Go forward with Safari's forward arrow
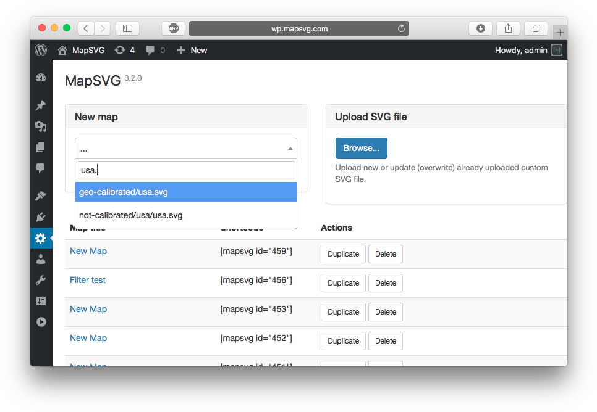 pos(103,28)
